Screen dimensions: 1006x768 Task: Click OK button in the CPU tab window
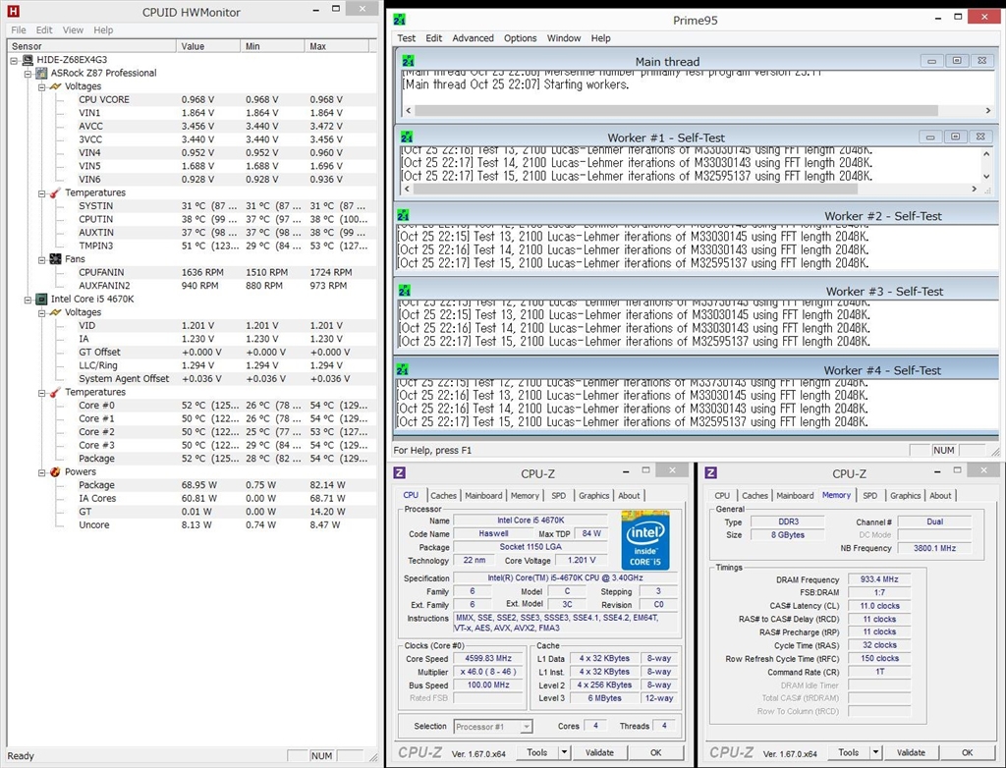tap(655, 753)
